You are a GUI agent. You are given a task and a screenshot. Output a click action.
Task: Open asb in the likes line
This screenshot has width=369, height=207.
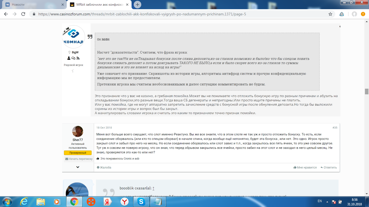click(137, 159)
